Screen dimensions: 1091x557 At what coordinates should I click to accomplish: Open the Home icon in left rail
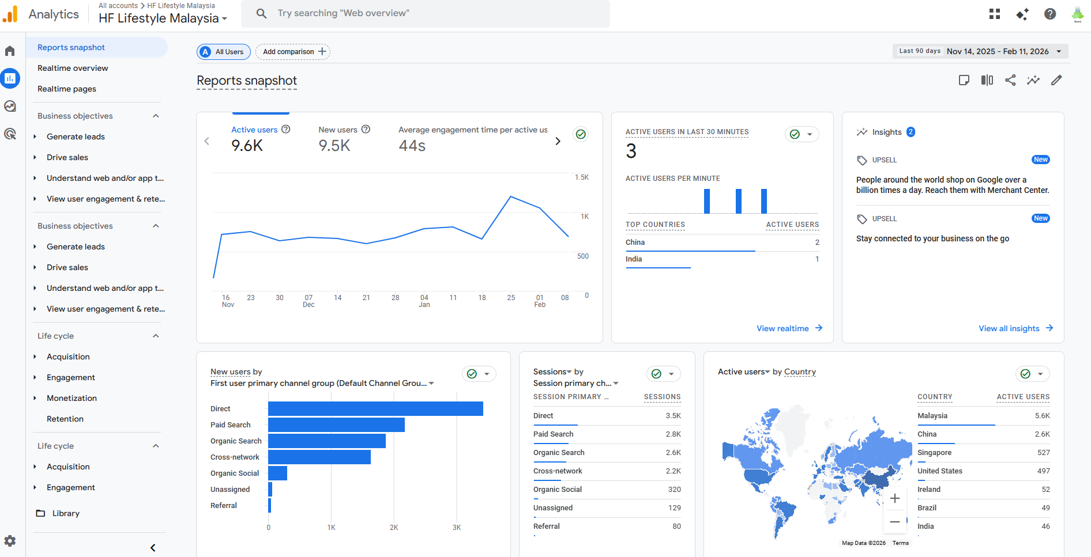coord(10,51)
